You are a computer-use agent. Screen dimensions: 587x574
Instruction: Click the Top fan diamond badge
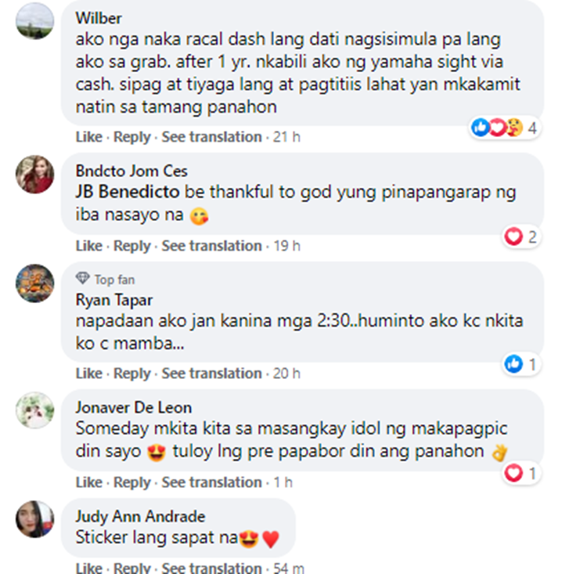pos(82,278)
